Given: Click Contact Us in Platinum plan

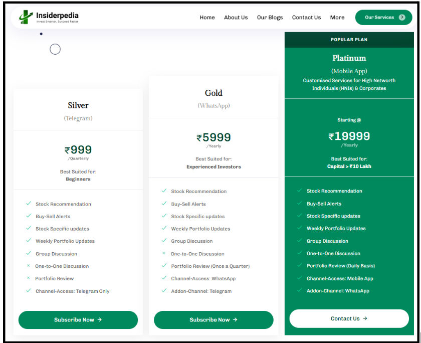Looking at the screenshot, I should click(349, 318).
